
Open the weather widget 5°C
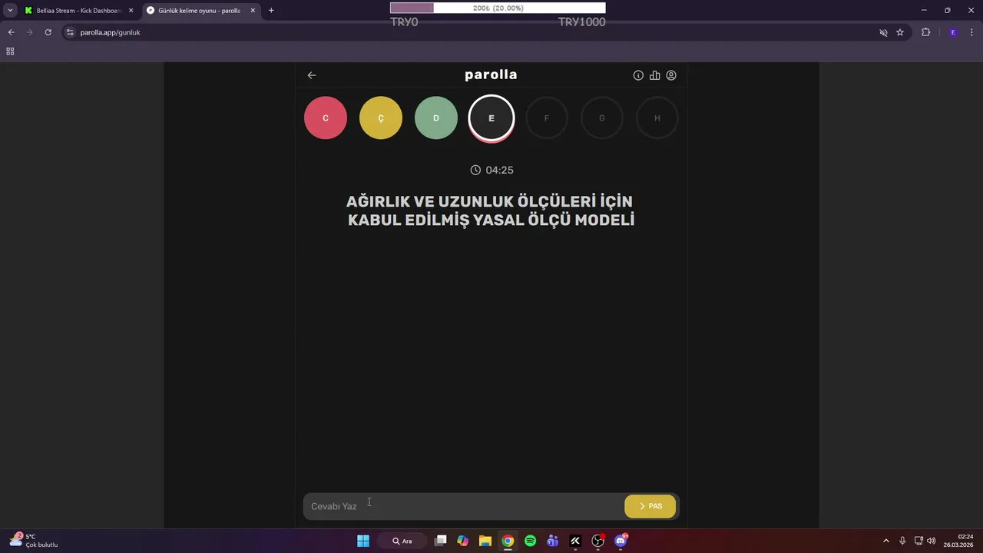34,541
